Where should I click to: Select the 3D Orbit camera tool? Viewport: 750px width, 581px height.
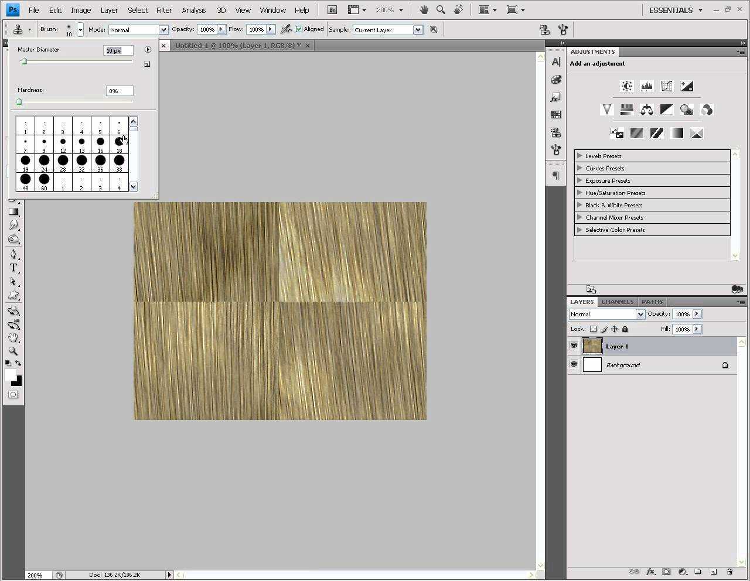(13, 324)
